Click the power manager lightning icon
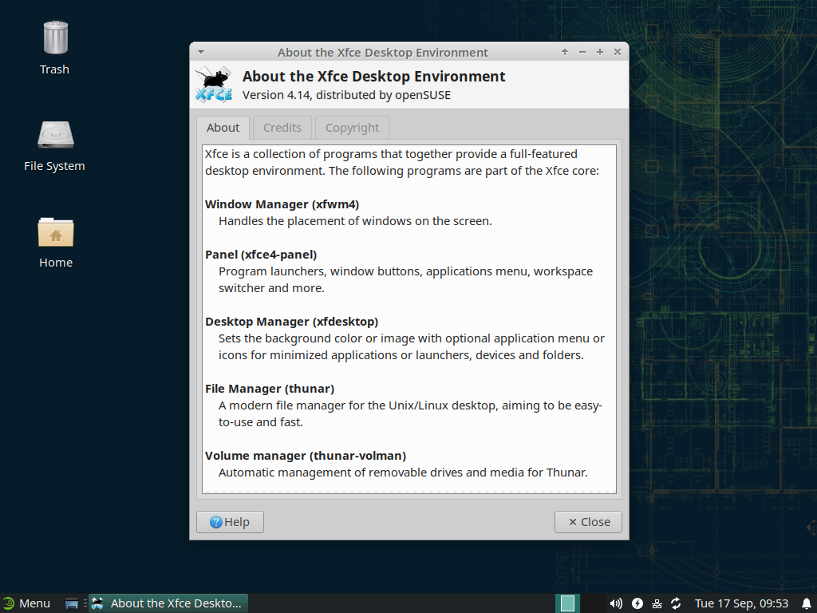The image size is (817, 613). pyautogui.click(x=637, y=603)
